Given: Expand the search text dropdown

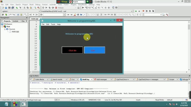Looking at the screenshot, I should (x=64, y=15).
